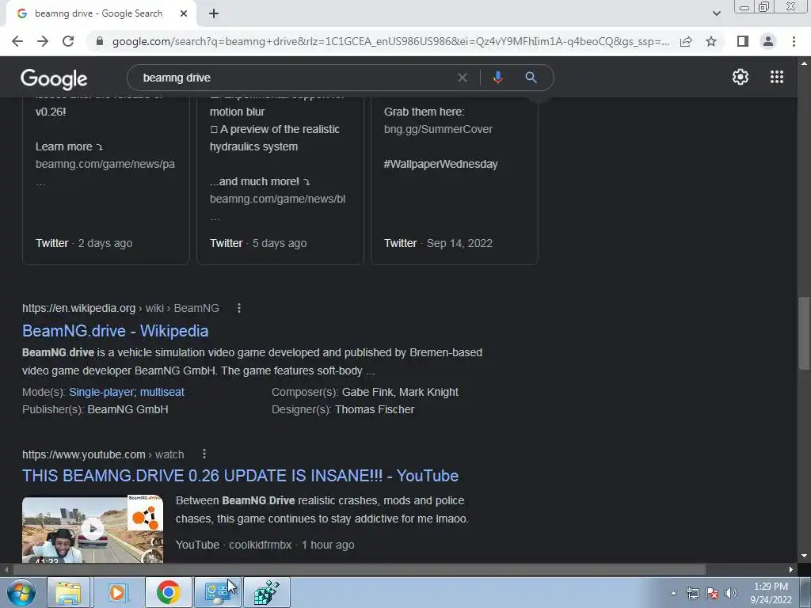Open the Windows Start menu
811x608 pixels.
click(21, 592)
